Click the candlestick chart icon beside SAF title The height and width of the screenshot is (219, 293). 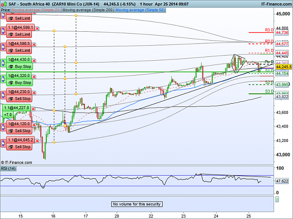click(x=4, y=4)
